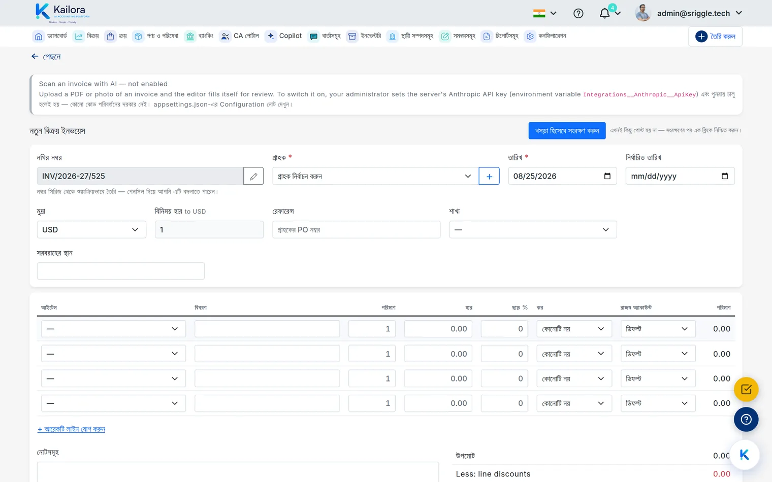The height and width of the screenshot is (482, 772).
Task: Click the back arrow link
Action: [46, 57]
